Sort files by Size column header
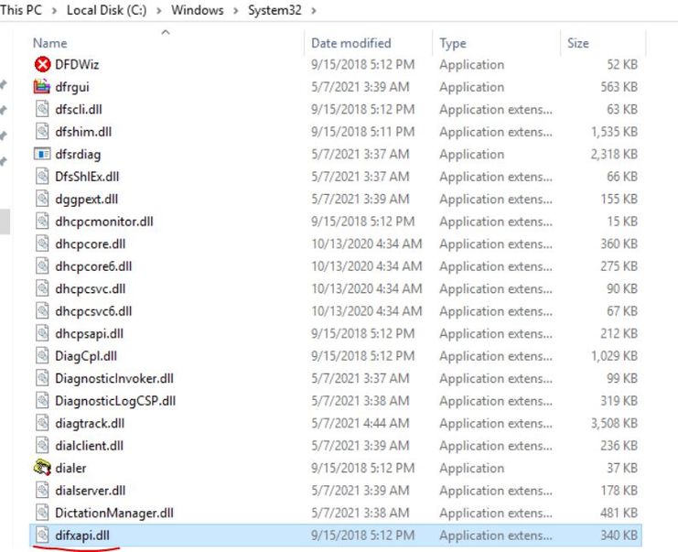The width and height of the screenshot is (678, 552). coord(578,43)
